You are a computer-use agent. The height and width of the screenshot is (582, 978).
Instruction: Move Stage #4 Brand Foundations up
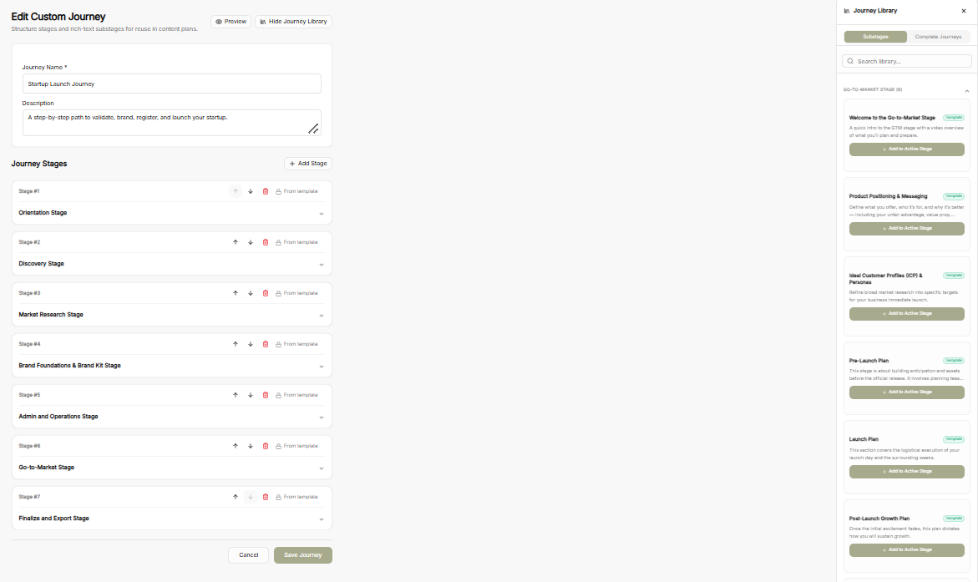pos(236,344)
